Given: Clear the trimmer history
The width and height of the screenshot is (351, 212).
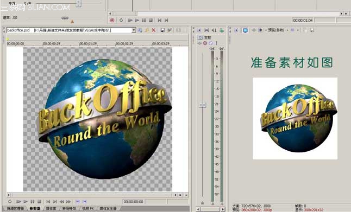Looking at the screenshot, I should coord(147,30).
